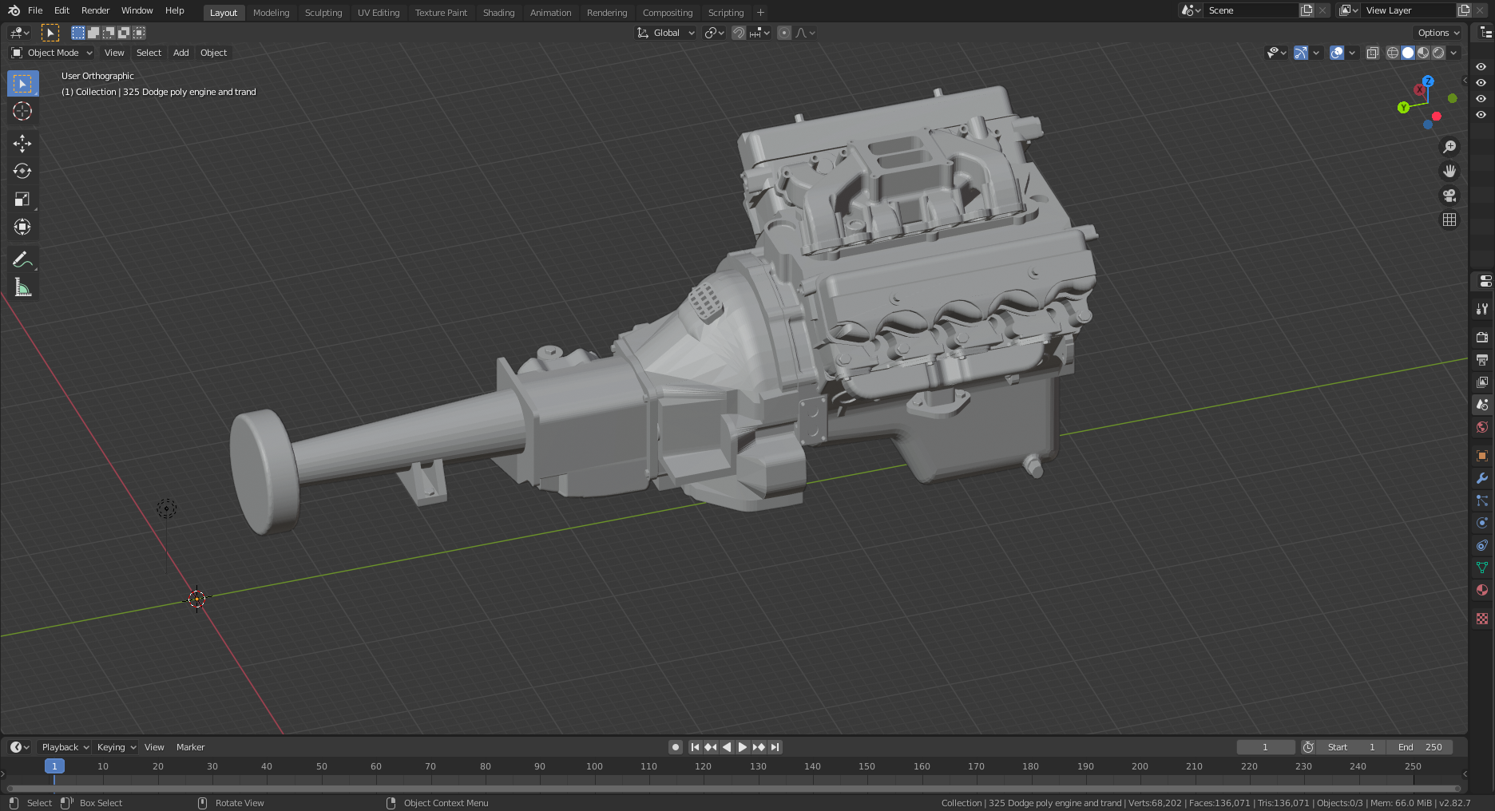Switch to Rendered viewport shading
Image resolution: width=1495 pixels, height=811 pixels.
(1438, 53)
